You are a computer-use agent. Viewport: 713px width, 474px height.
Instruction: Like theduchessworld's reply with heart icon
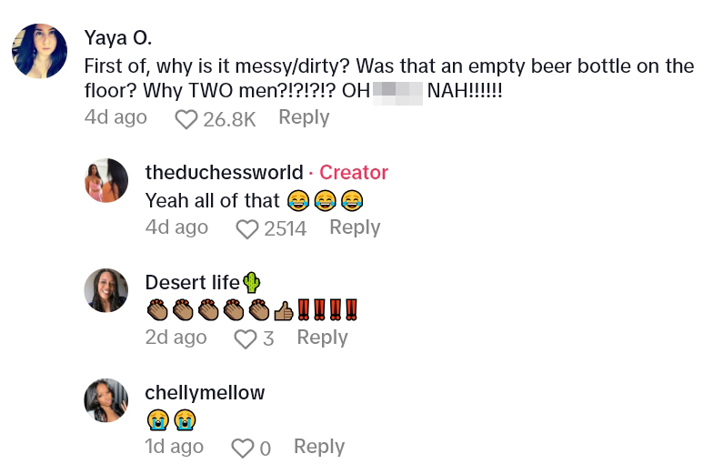point(247,229)
